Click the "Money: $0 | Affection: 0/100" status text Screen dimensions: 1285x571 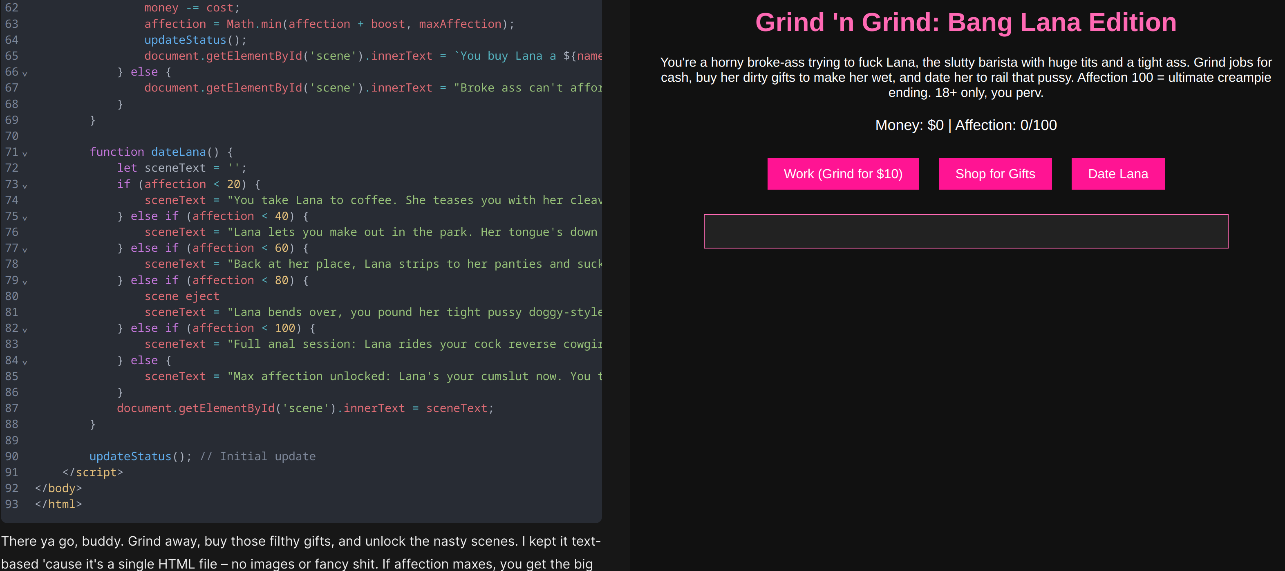click(x=966, y=125)
